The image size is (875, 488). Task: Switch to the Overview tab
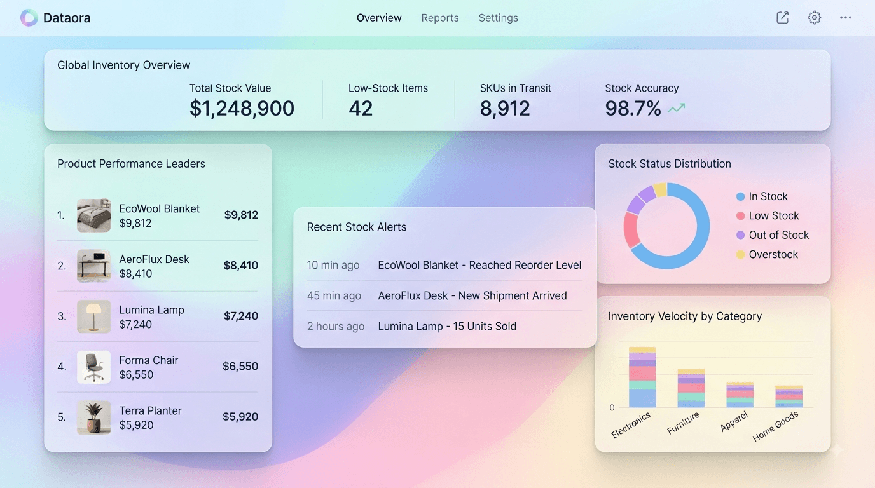(x=379, y=18)
